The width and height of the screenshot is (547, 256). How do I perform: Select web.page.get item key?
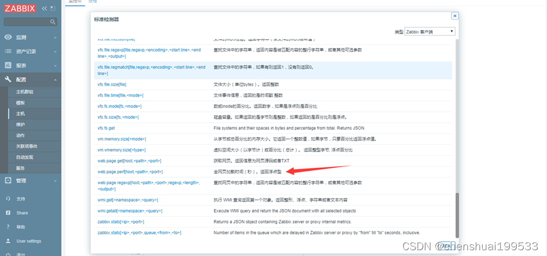tap(129, 160)
